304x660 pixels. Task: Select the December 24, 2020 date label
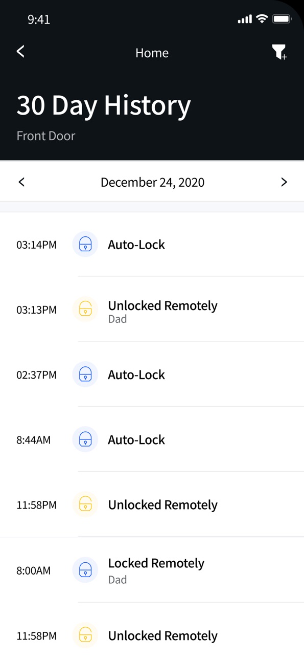152,182
